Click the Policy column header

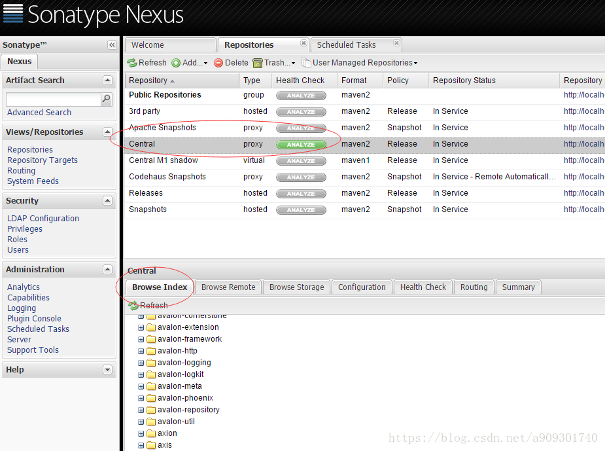[x=406, y=81]
